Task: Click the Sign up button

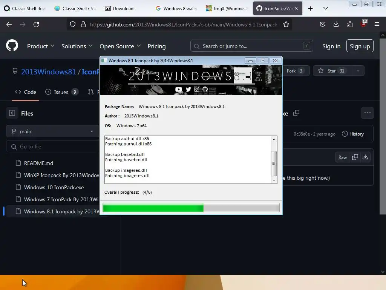Action: [360, 46]
